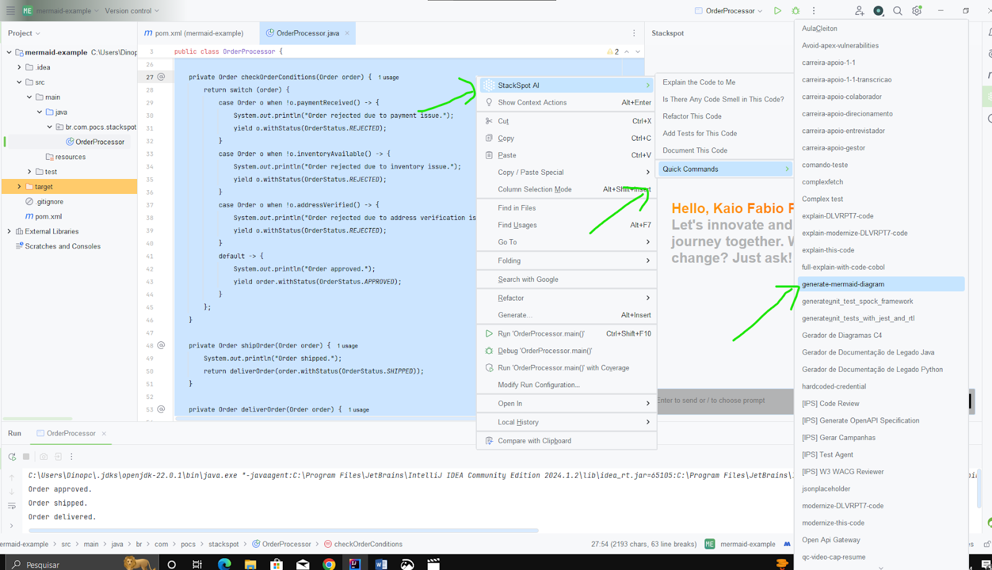The height and width of the screenshot is (570, 992).
Task: Click the console horizontal scrollbar
Action: 283,530
